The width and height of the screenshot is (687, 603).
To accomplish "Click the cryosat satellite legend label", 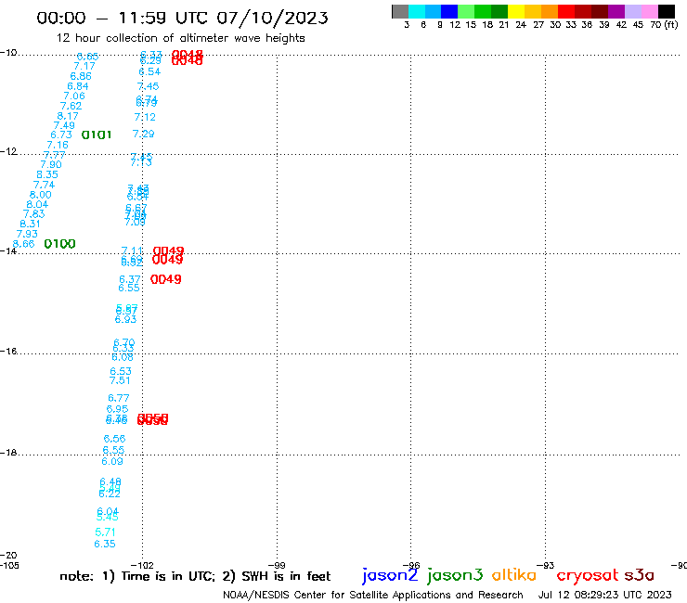I will click(x=588, y=576).
